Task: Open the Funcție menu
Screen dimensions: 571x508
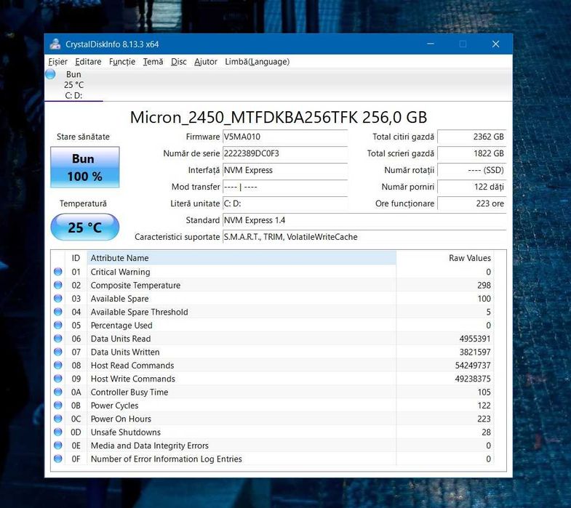Action: point(122,62)
